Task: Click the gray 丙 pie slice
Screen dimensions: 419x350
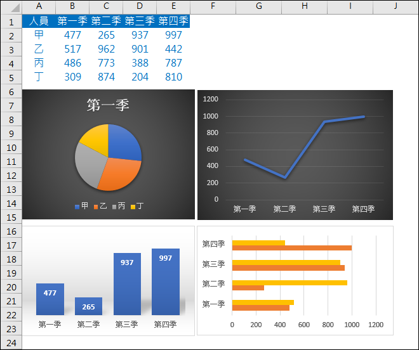Action: 88,165
